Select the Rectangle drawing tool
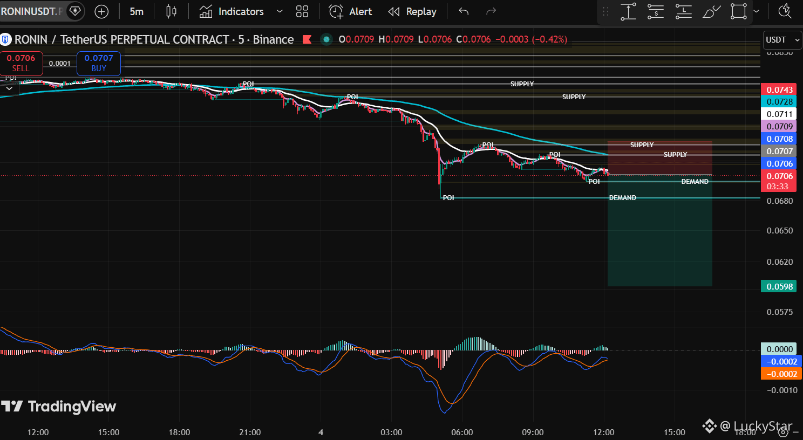This screenshot has width=803, height=440. pos(738,11)
